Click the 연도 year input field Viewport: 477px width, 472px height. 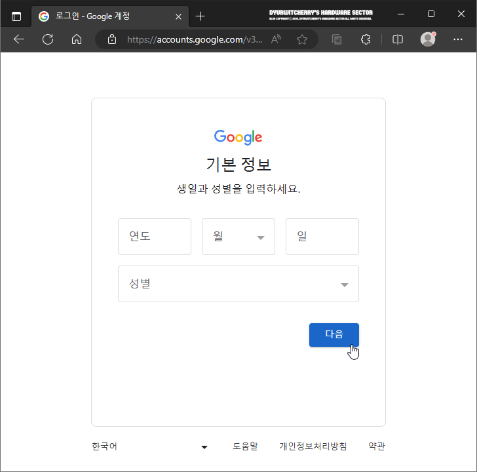(155, 237)
